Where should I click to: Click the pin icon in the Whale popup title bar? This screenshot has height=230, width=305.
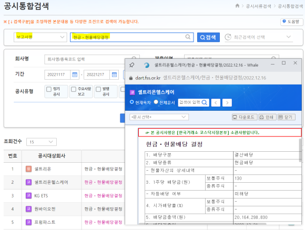tap(131, 65)
